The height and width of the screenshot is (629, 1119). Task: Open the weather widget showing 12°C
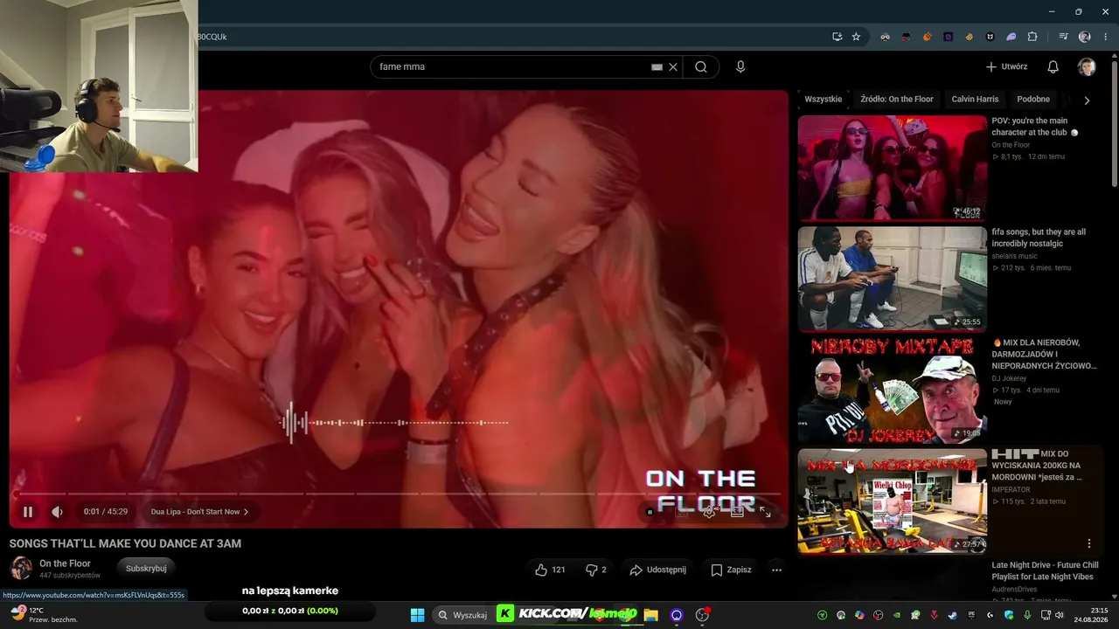tap(44, 614)
